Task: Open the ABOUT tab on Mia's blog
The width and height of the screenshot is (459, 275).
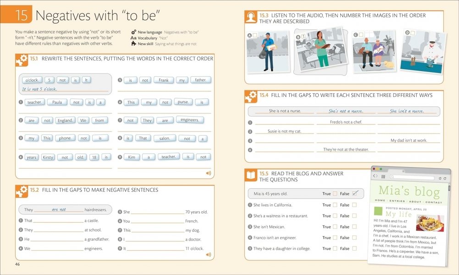Action: (415, 202)
